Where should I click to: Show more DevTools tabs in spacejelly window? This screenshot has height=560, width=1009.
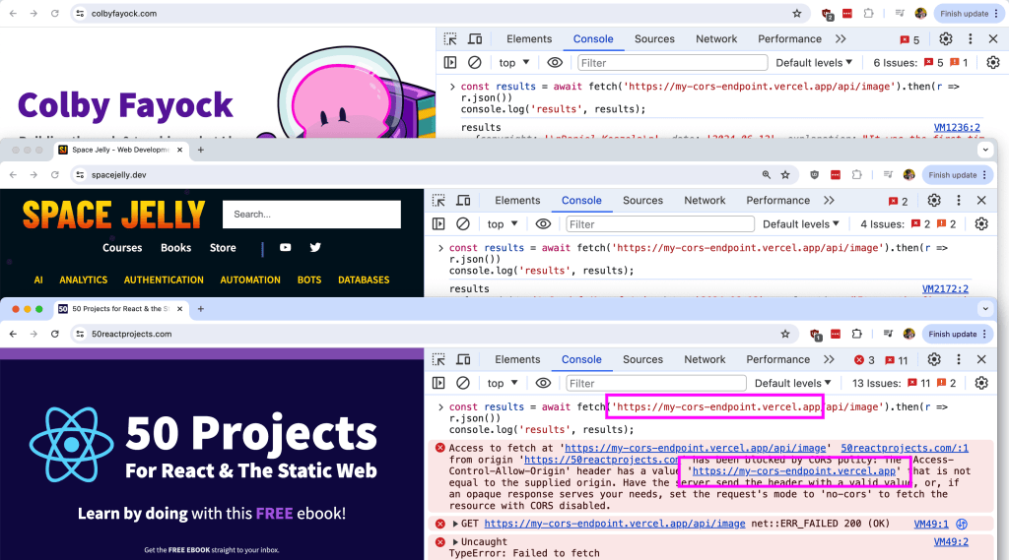tap(829, 201)
